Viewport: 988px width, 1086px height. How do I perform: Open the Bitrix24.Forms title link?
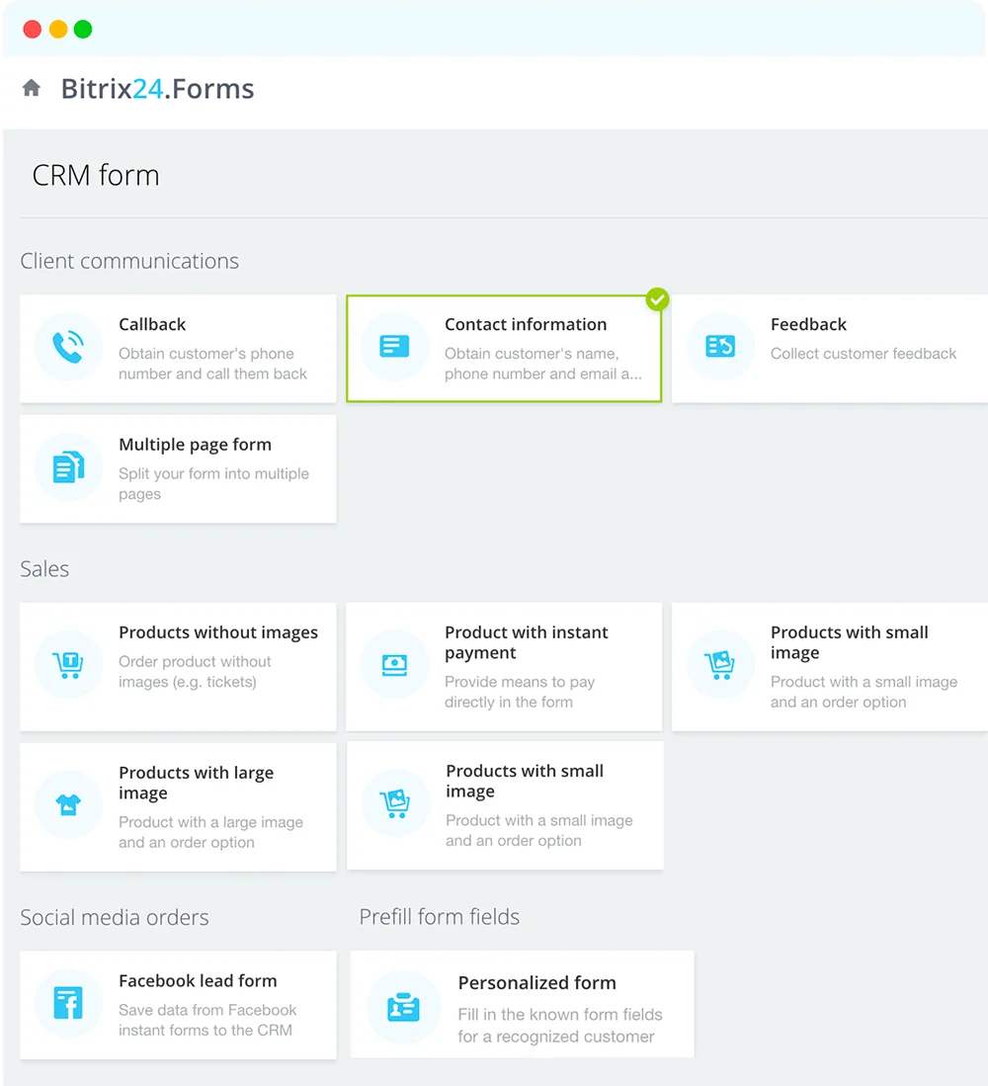coord(157,88)
